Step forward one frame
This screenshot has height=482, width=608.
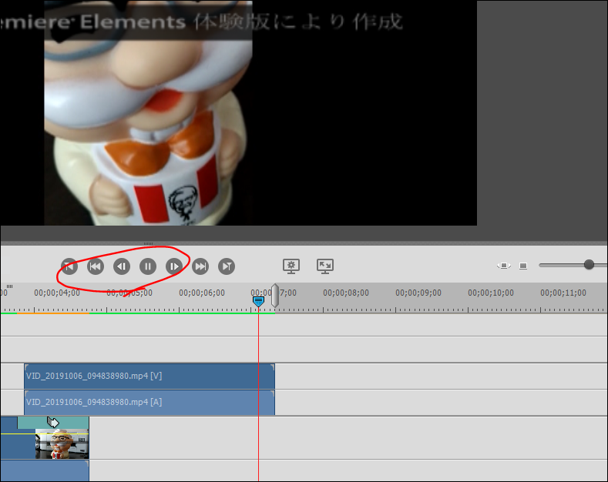coord(174,266)
